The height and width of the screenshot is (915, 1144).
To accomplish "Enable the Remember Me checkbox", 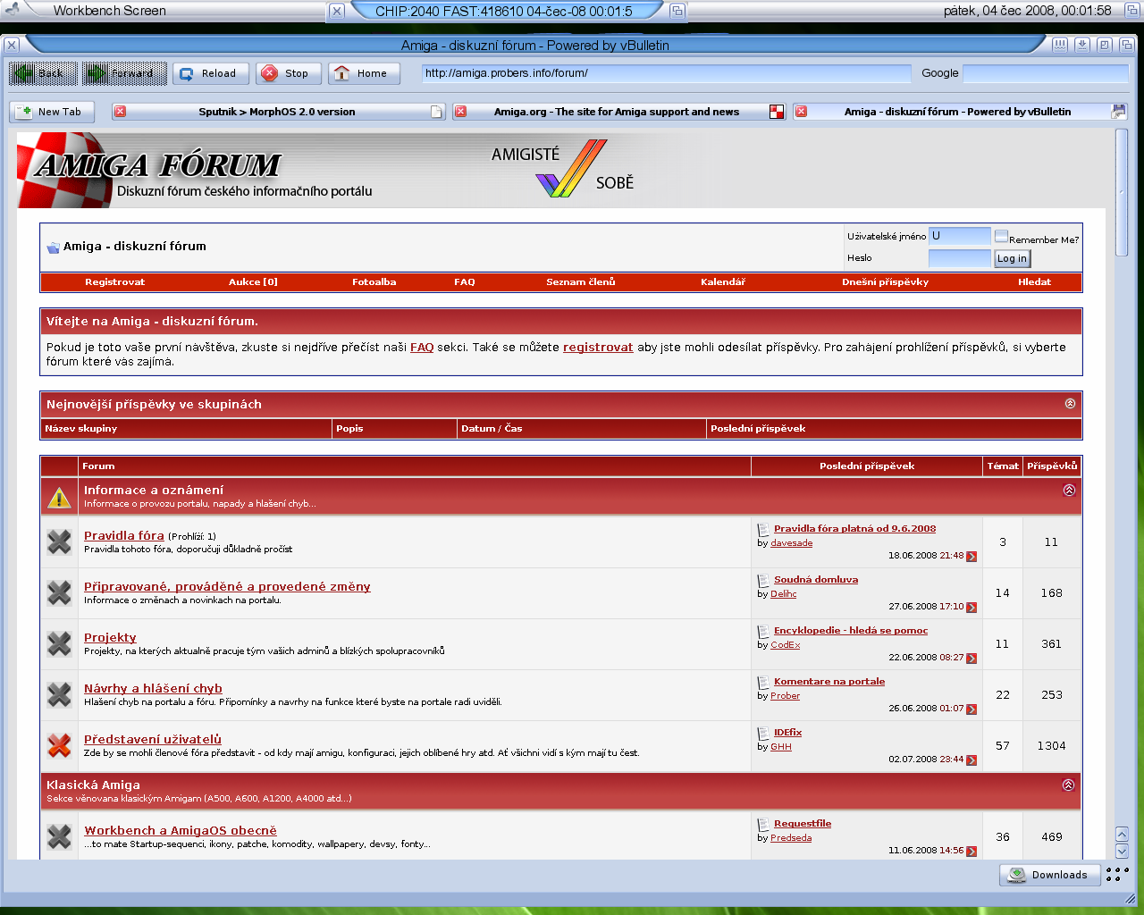I will (1001, 237).
